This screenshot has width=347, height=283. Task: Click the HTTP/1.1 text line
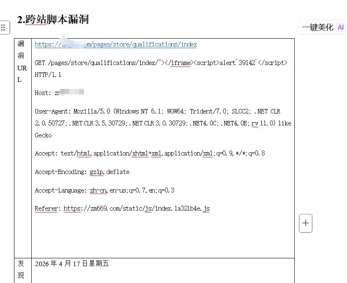pyautogui.click(x=48, y=74)
